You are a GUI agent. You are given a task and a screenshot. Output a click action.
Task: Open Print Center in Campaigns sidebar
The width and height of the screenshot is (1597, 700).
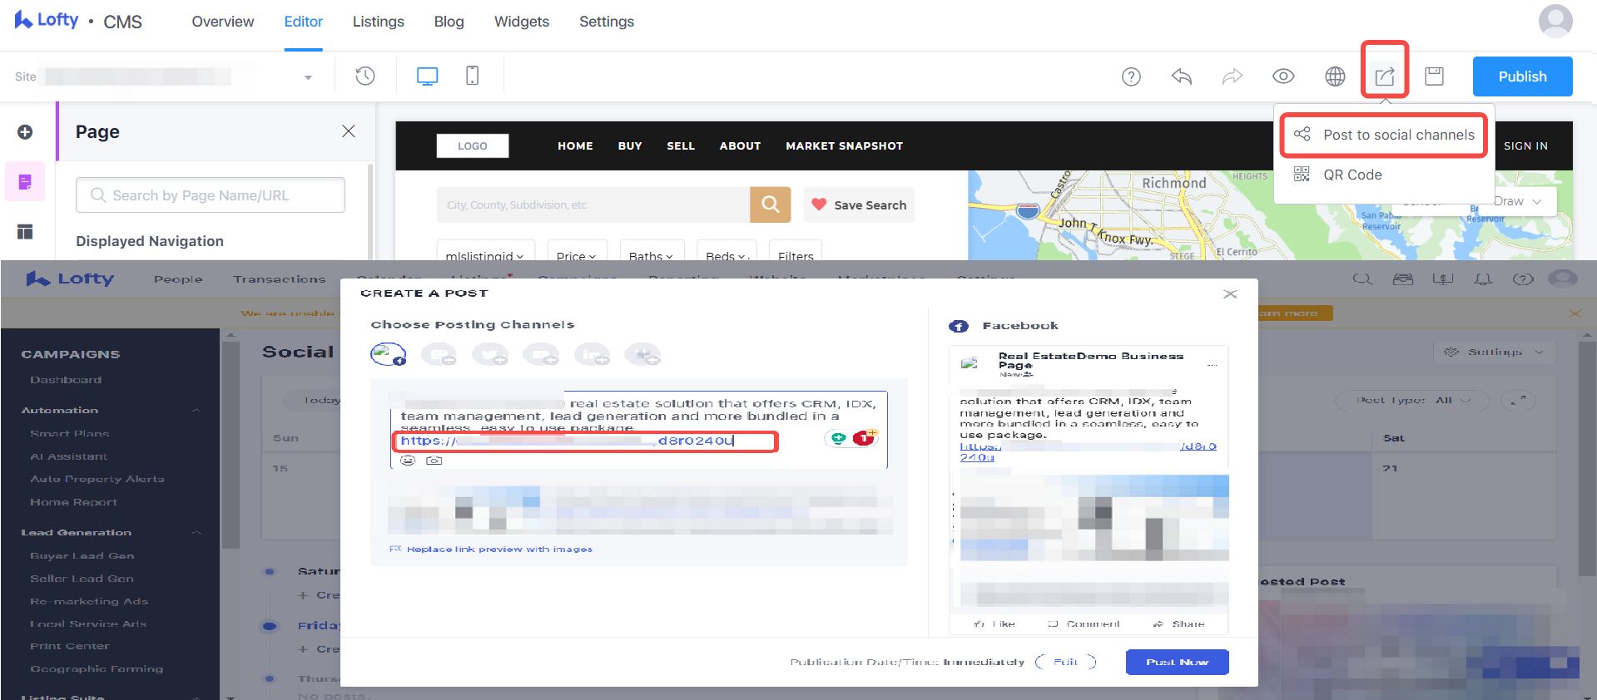[x=70, y=646]
